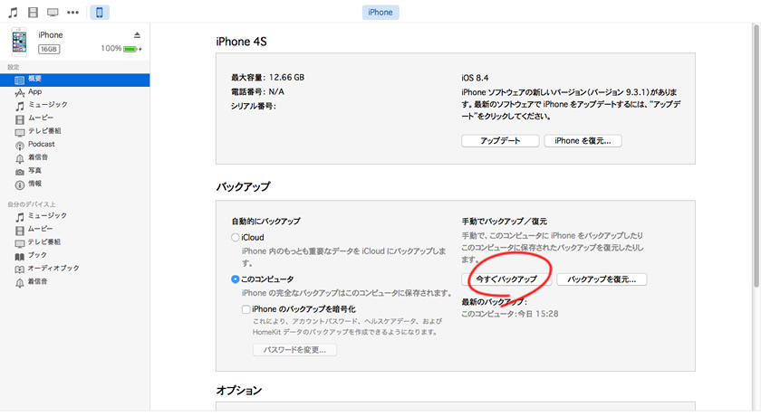Click the iPhone を復元... button
This screenshot has height=416, width=761.
pos(583,141)
